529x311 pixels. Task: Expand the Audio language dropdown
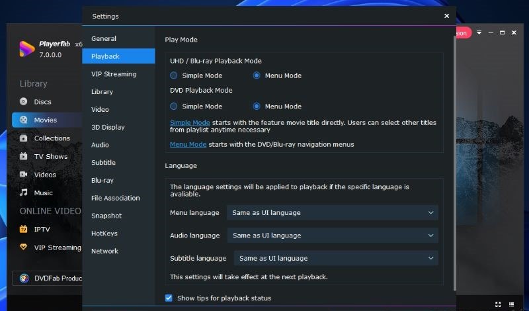click(333, 236)
